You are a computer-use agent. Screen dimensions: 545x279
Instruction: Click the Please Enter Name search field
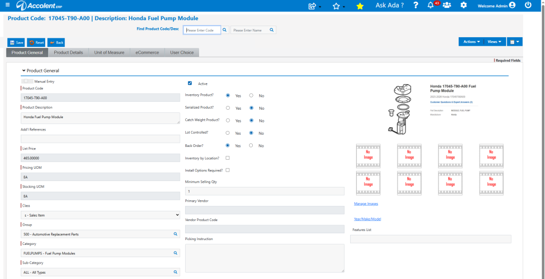click(x=250, y=30)
